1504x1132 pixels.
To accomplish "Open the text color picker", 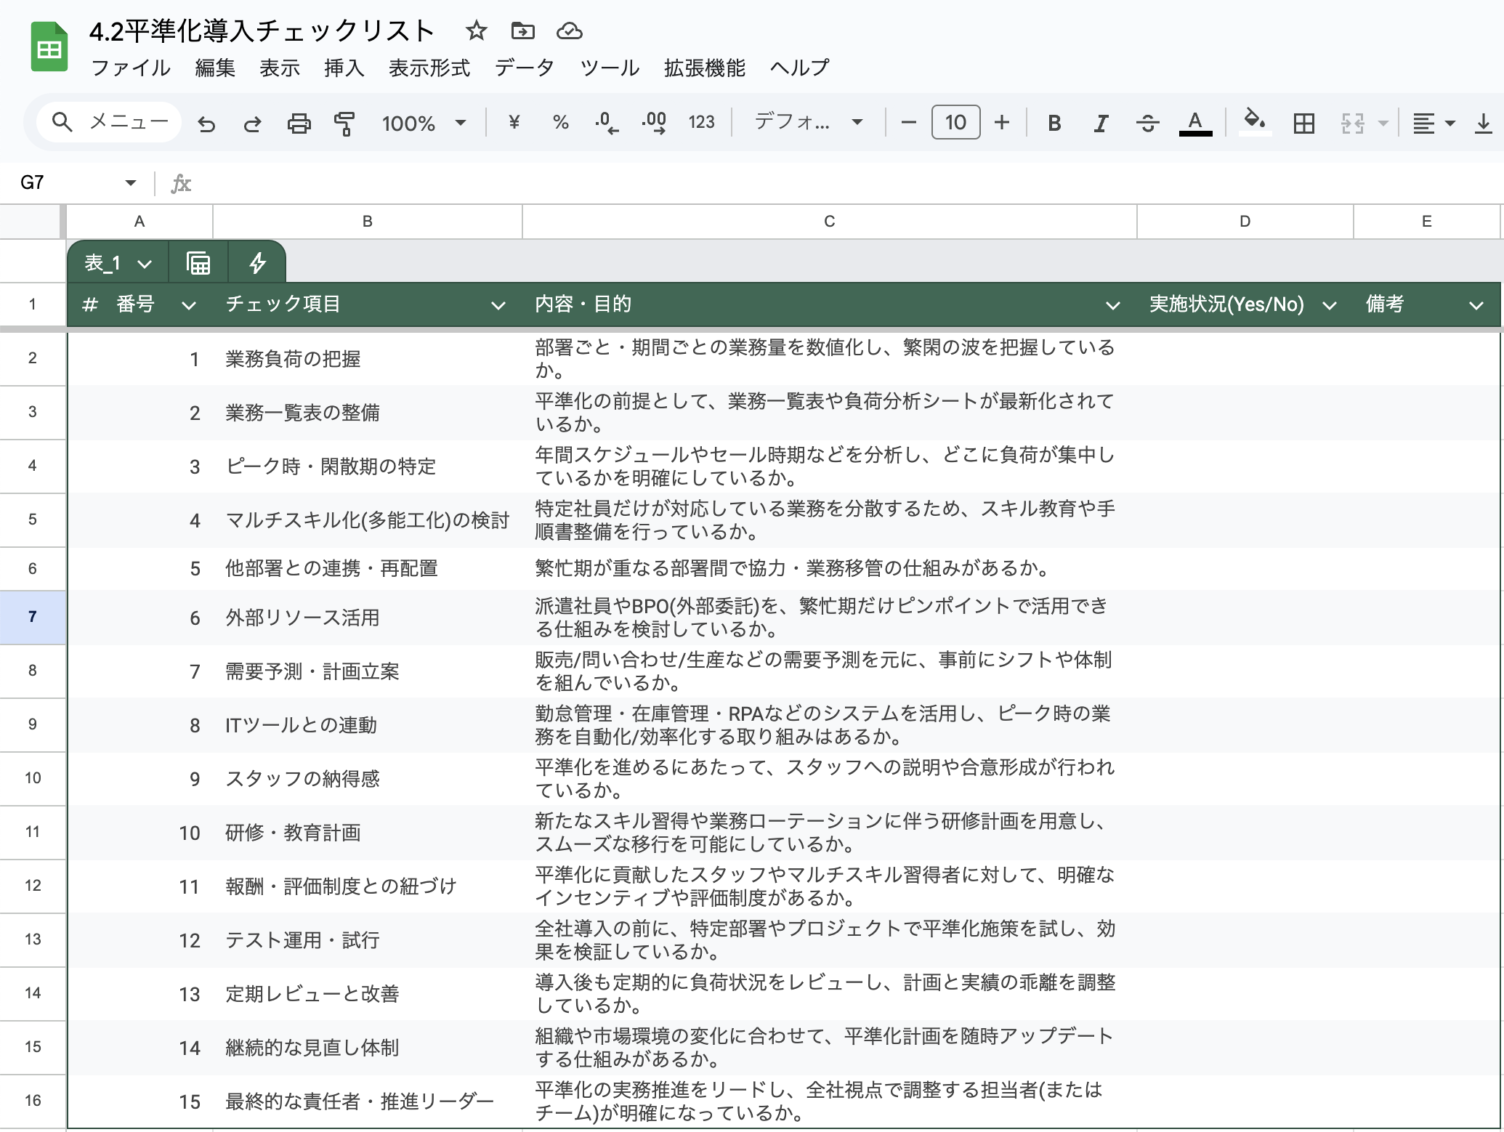I will click(1196, 122).
